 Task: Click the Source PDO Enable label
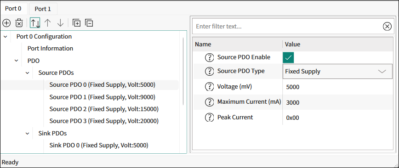pos(244,57)
